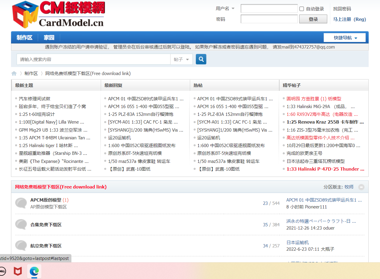Open the 汽车修理间试做 thread
The width and height of the screenshot is (380, 279).
35,99
